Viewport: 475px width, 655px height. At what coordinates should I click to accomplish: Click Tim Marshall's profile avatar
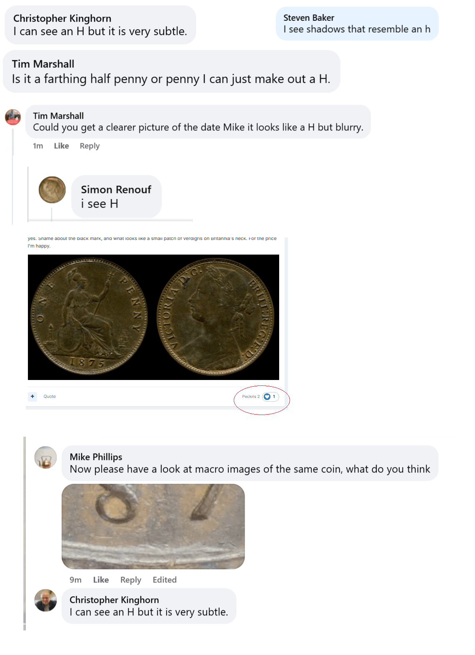pos(13,117)
